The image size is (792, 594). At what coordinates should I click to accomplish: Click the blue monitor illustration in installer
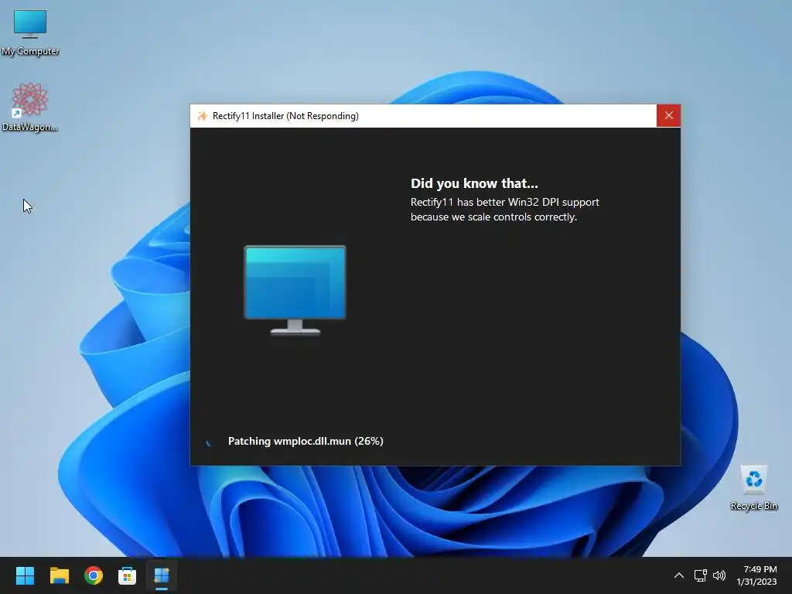click(295, 290)
